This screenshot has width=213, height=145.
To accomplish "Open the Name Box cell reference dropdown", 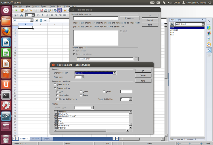I will (x=32, y=20).
